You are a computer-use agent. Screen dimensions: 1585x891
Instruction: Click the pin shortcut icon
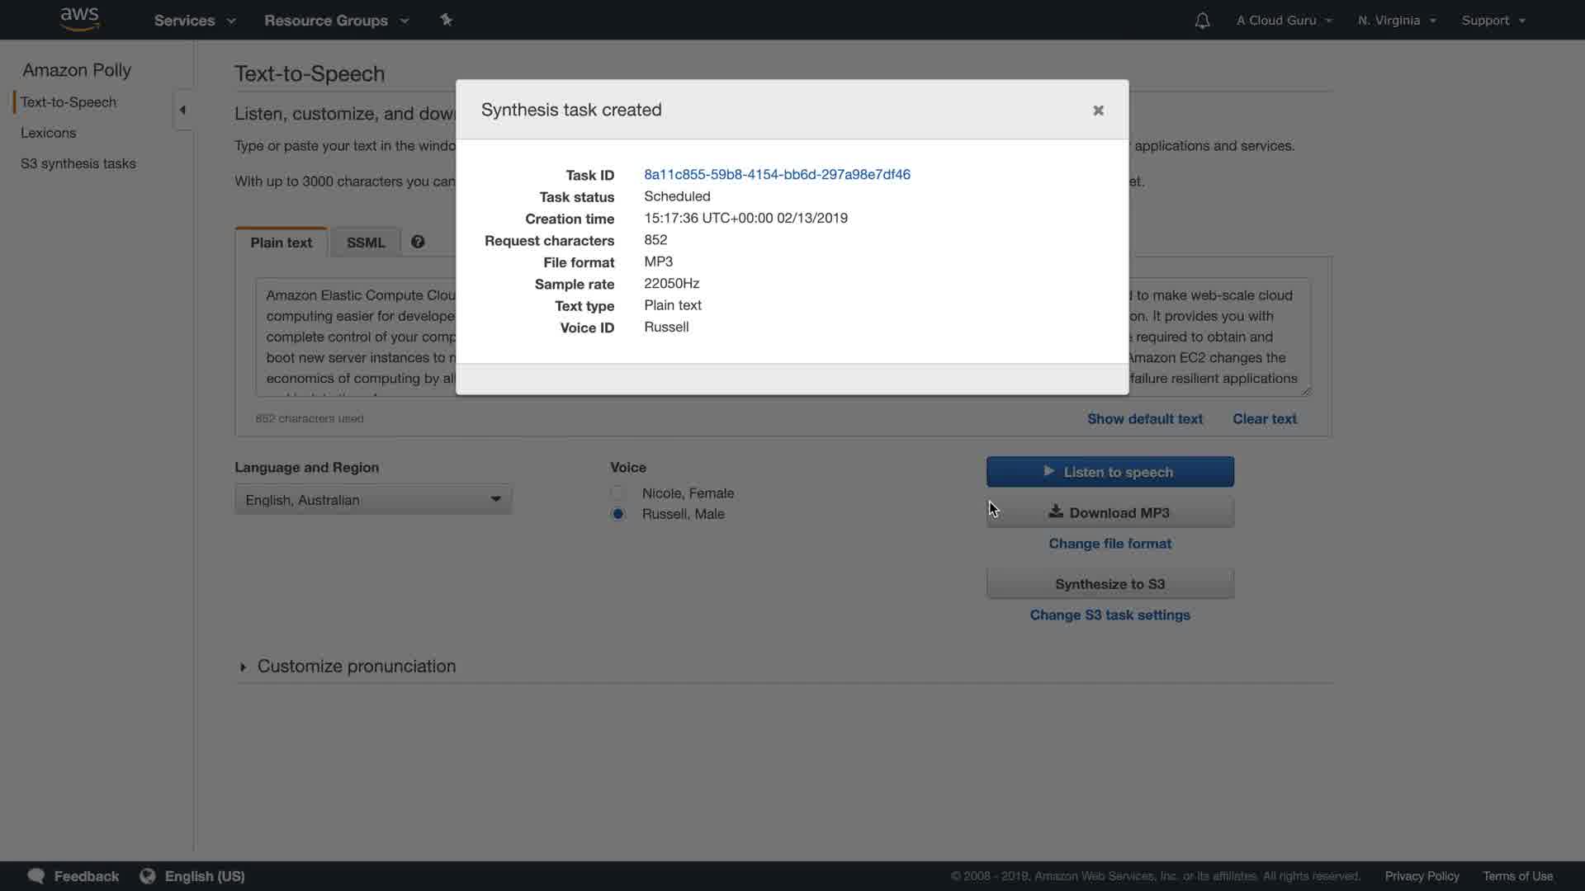pyautogui.click(x=446, y=20)
